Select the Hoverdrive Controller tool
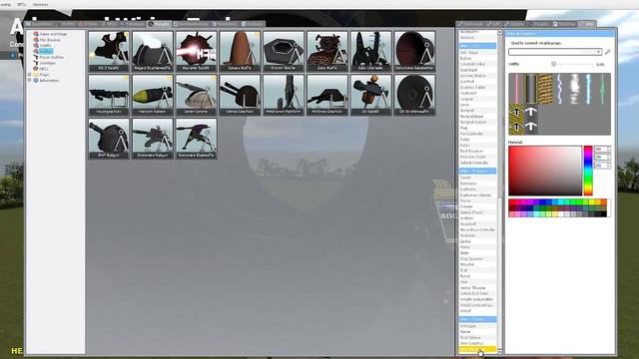Image resolution: width=639 pixels, height=359 pixels. (x=477, y=229)
